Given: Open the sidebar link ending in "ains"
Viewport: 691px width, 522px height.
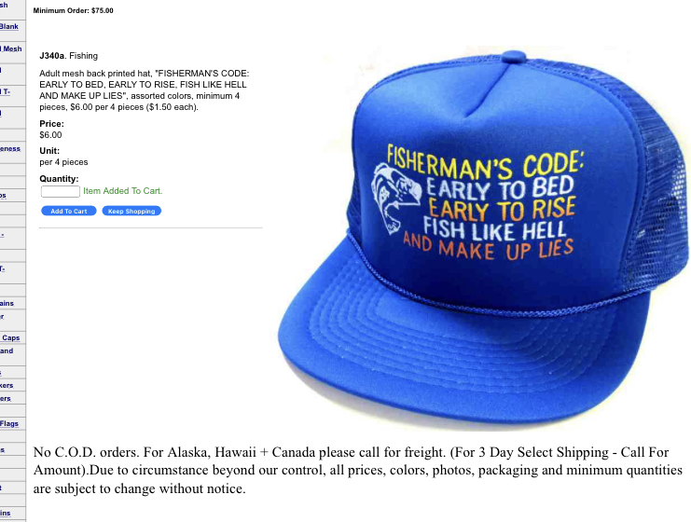Looking at the screenshot, I should tap(7, 304).
